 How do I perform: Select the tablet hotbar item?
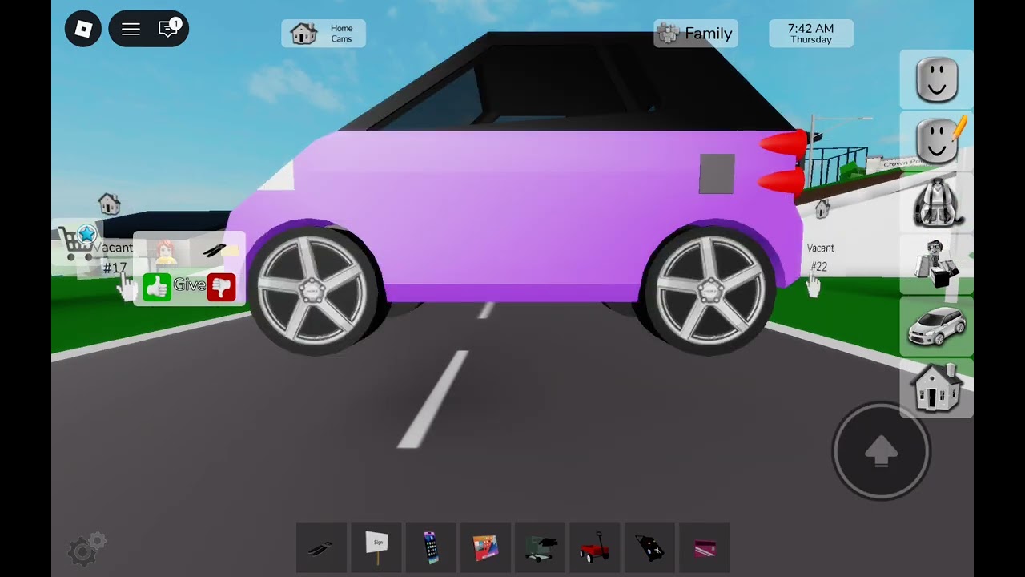point(485,547)
